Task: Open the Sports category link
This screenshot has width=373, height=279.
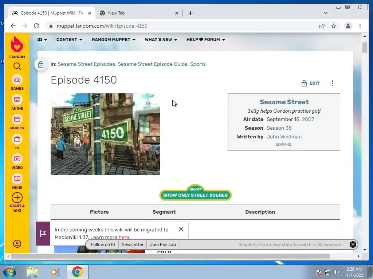Action: 198,64
